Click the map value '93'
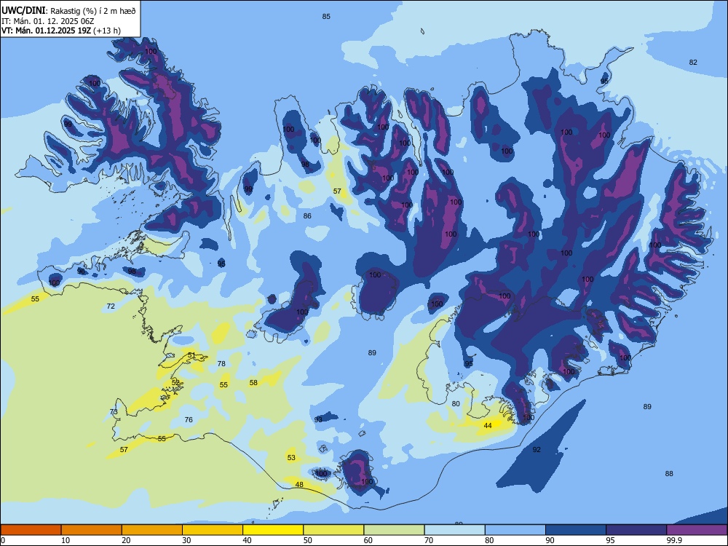 point(318,419)
